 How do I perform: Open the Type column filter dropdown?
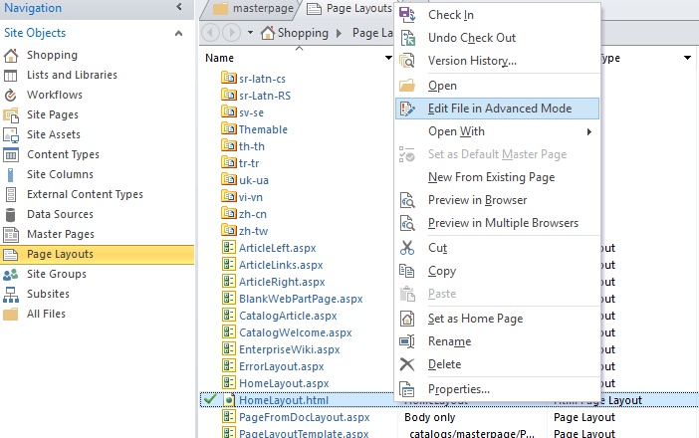pyautogui.click(x=687, y=58)
